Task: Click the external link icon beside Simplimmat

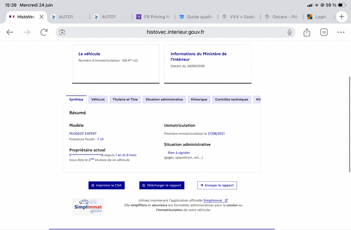Action: coord(226,201)
